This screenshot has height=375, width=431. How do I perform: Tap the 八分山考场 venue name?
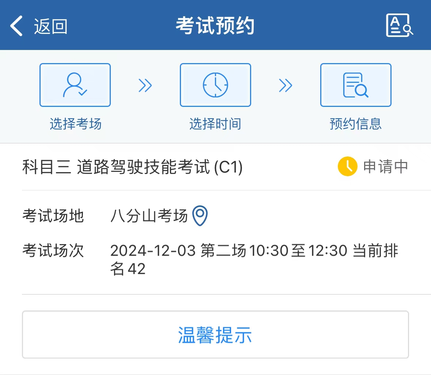pyautogui.click(x=149, y=216)
